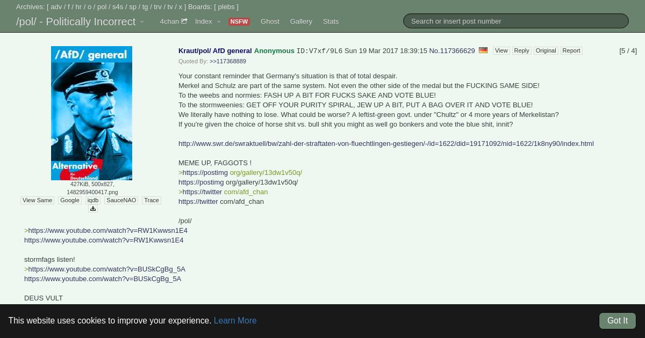The height and width of the screenshot is (338, 645).
Task: Open greentext YouTube link RW1Kwwsn1E4
Action: coord(107,230)
